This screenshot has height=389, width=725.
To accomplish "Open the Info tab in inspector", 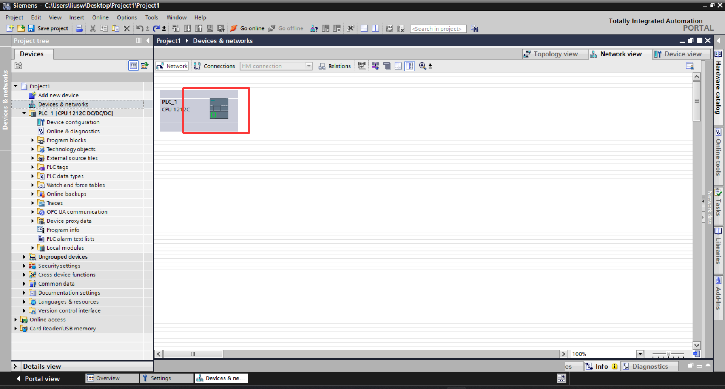I will (x=601, y=366).
